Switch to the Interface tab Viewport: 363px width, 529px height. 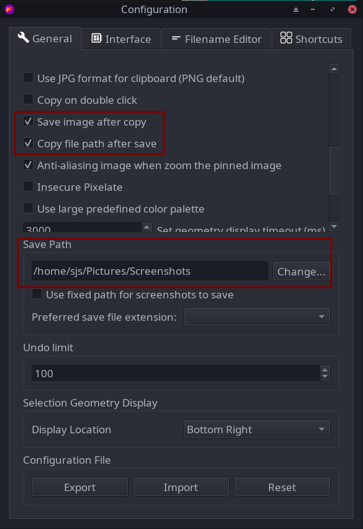coord(121,39)
